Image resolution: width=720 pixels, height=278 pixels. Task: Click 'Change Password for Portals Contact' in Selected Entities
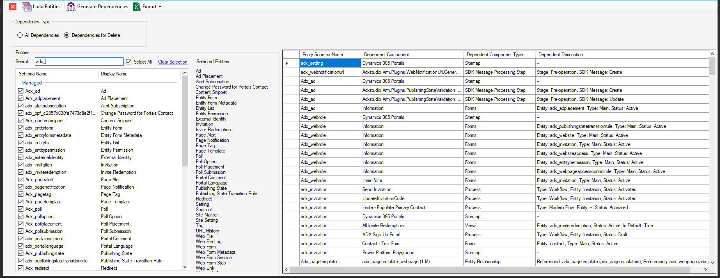(x=232, y=87)
